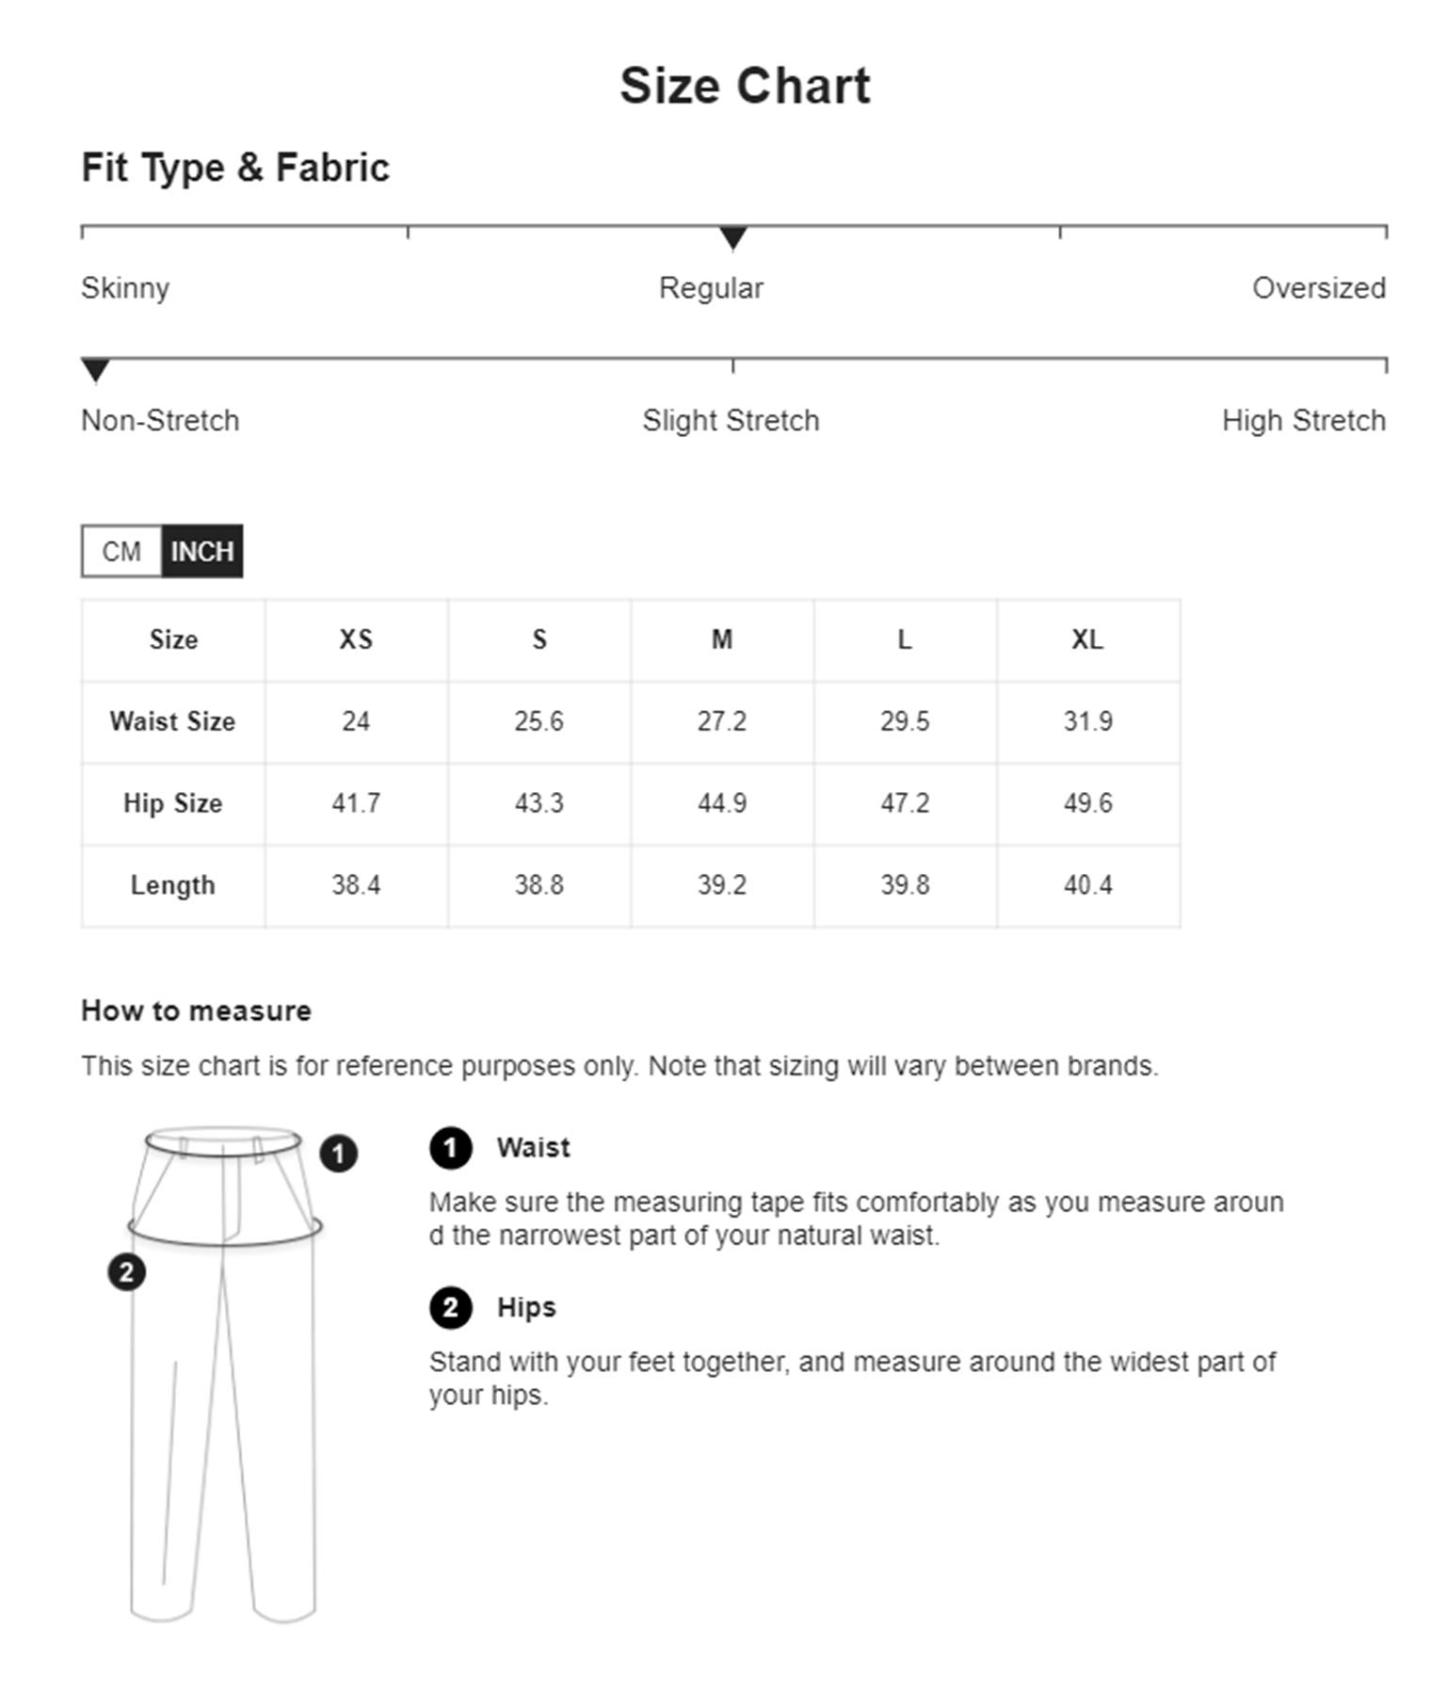Screen dimensions: 1431x1681
Task: Click the number 2 hips marker on pants diagram
Action: coord(126,1272)
